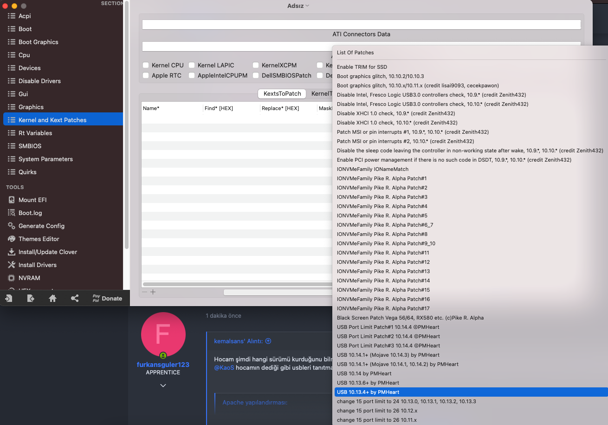The height and width of the screenshot is (425, 608).
Task: Open the Mount EFI tool
Action: (32, 200)
